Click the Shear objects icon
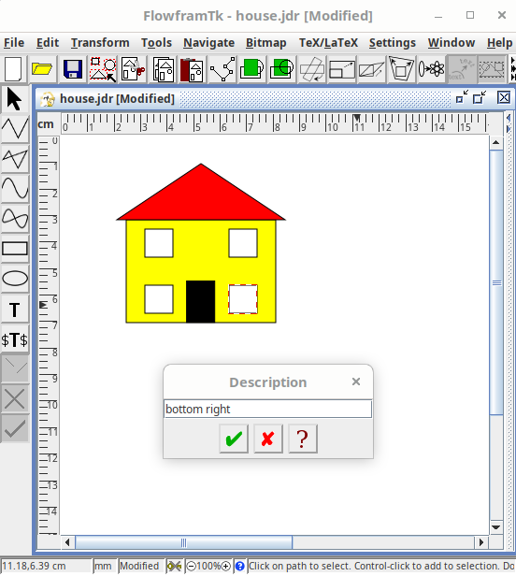The height and width of the screenshot is (576, 516). (371, 69)
